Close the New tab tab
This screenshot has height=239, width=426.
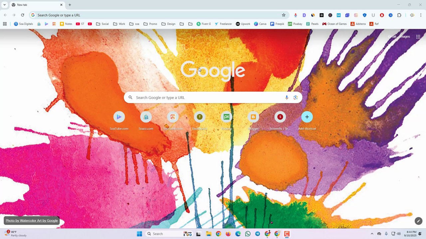tap(61, 5)
